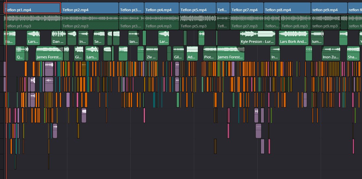The width and height of the screenshot is (362, 179).
Task: Select the Teflon pt1.mp4 video clip
Action: click(32, 8)
